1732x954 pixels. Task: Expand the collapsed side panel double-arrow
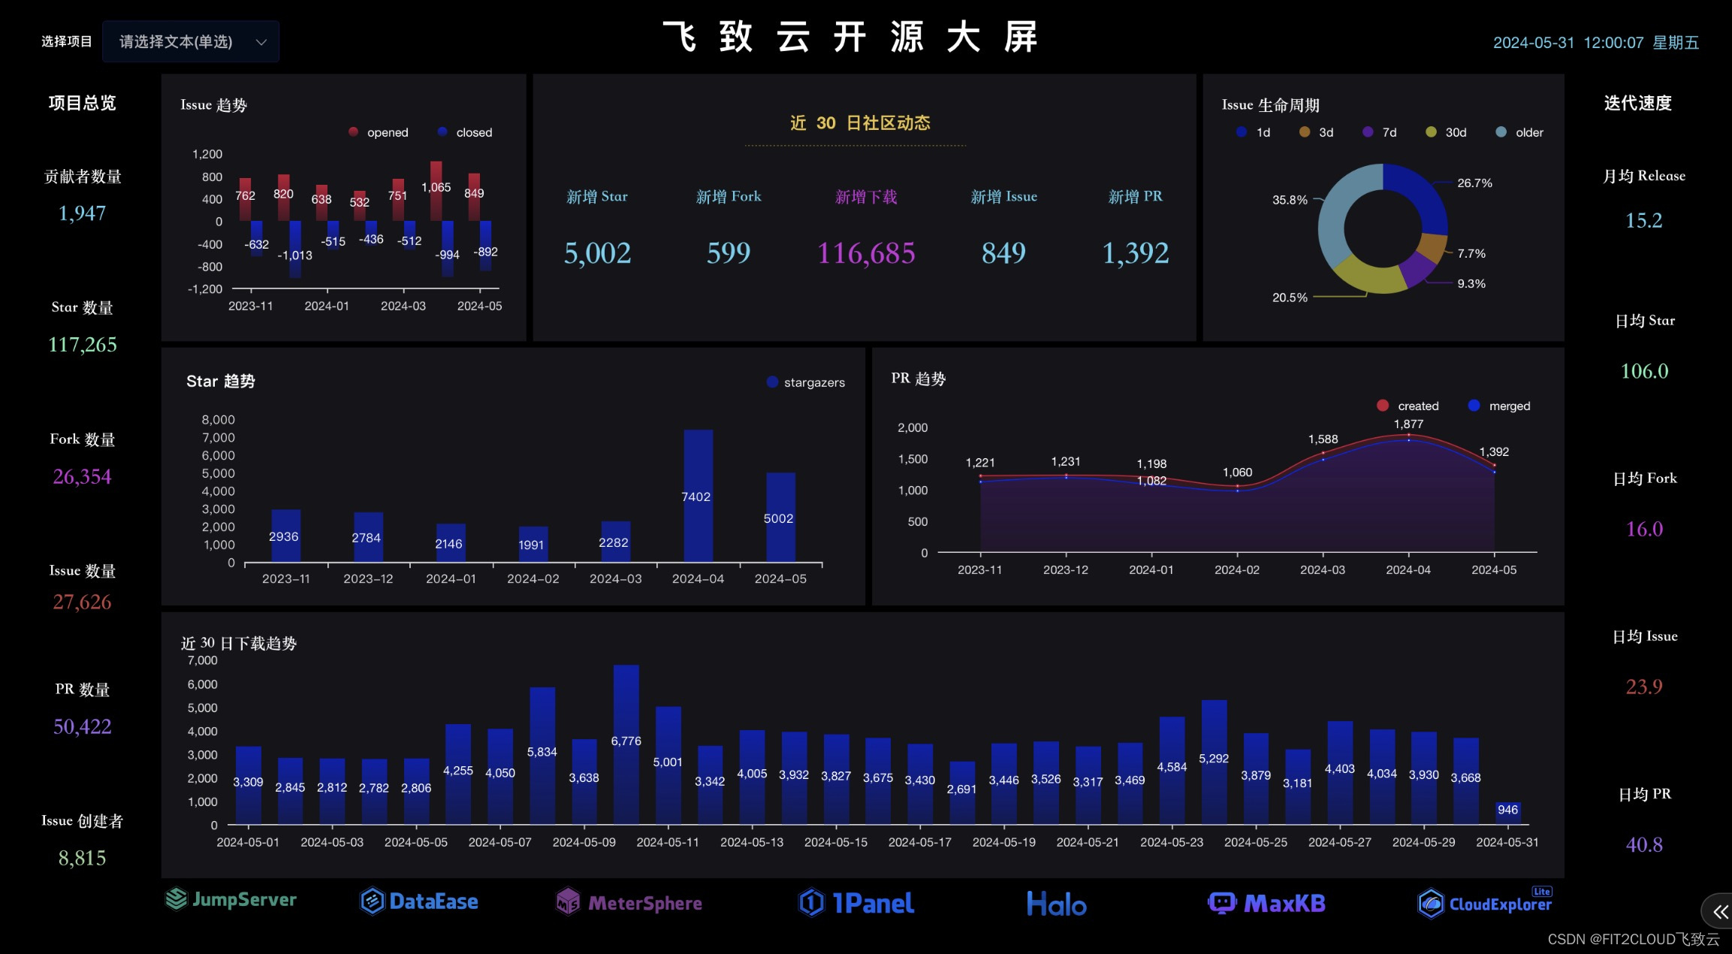point(1719,911)
